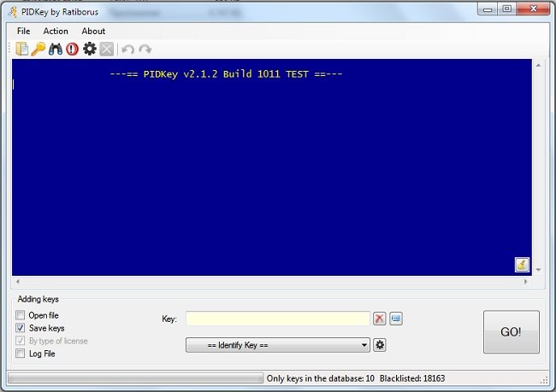This screenshot has width=556, height=392.
Task: Click the 'Adding keys' group label
Action: point(38,299)
